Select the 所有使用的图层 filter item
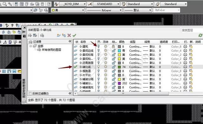The width and height of the screenshot is (203, 124). 51,50
